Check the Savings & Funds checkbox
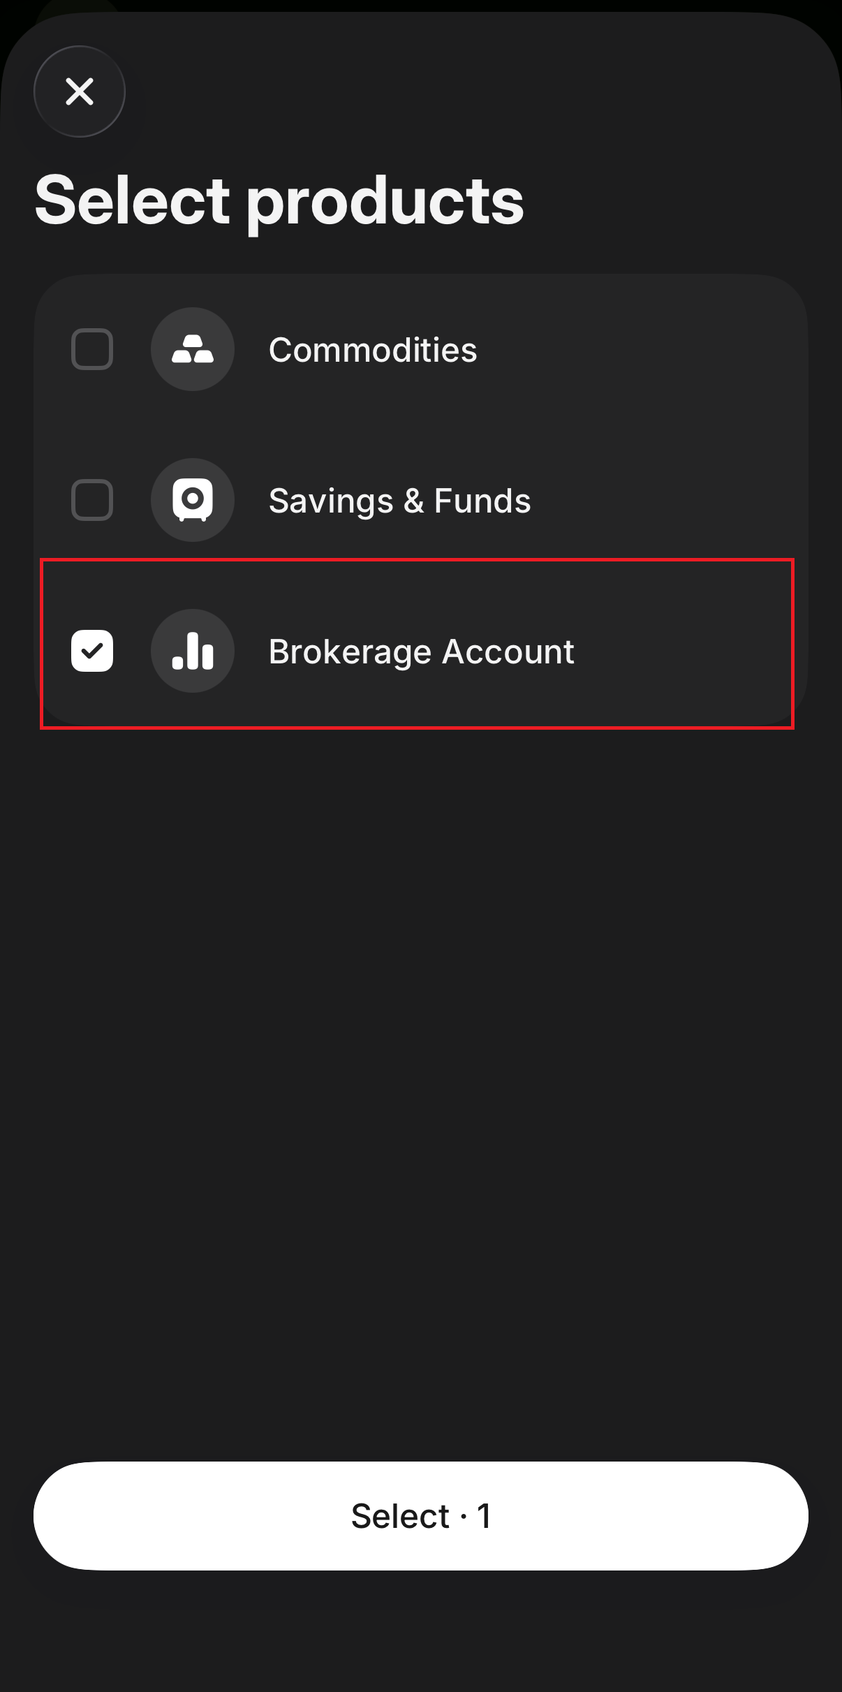 coord(92,500)
